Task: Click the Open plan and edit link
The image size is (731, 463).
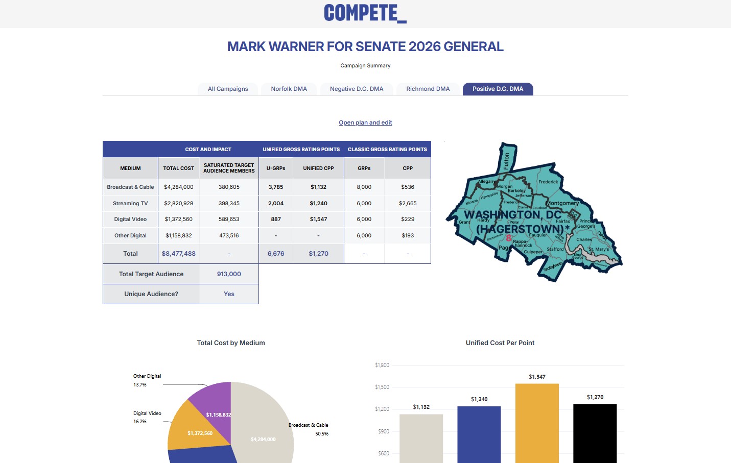Action: [x=365, y=123]
